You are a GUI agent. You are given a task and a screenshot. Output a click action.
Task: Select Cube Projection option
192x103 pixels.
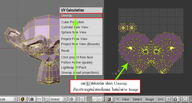[81, 22]
